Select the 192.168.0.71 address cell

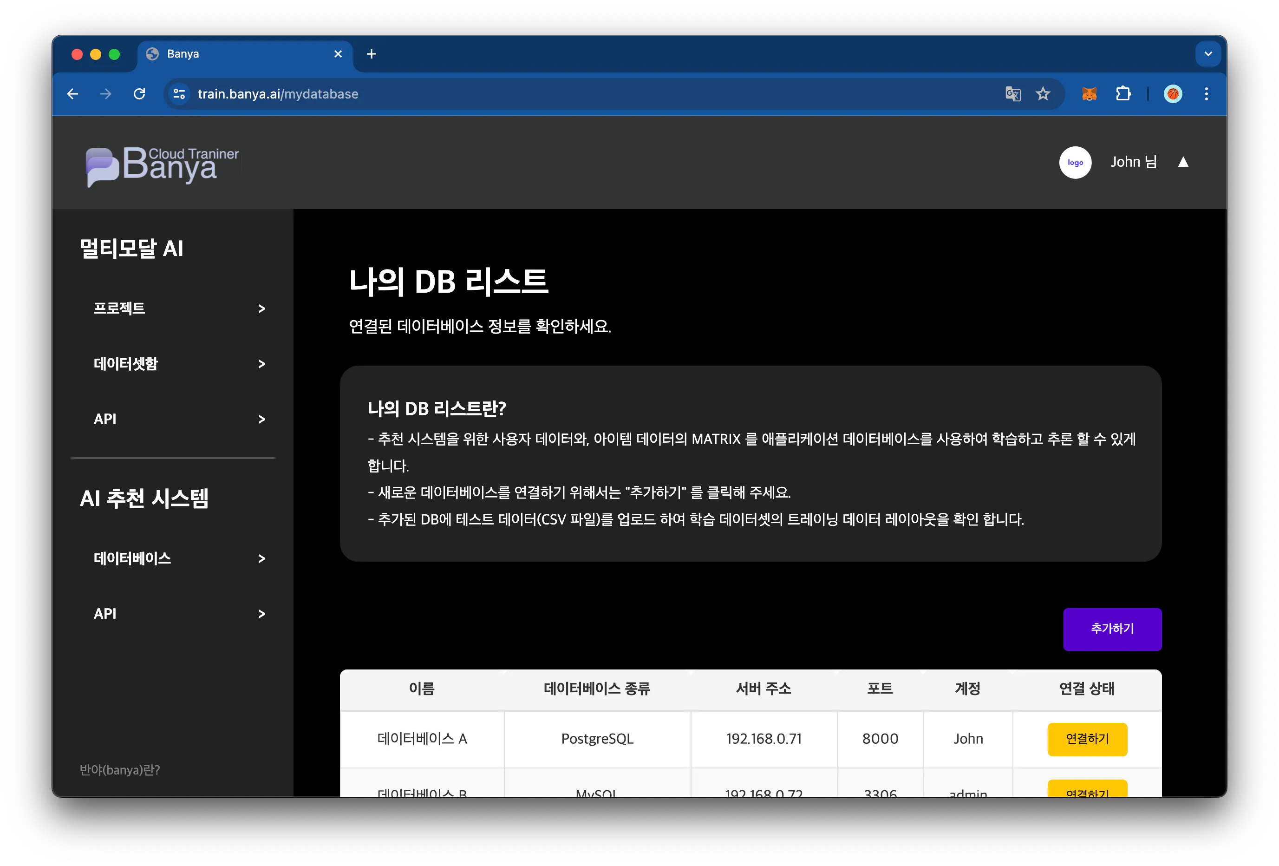pyautogui.click(x=764, y=739)
